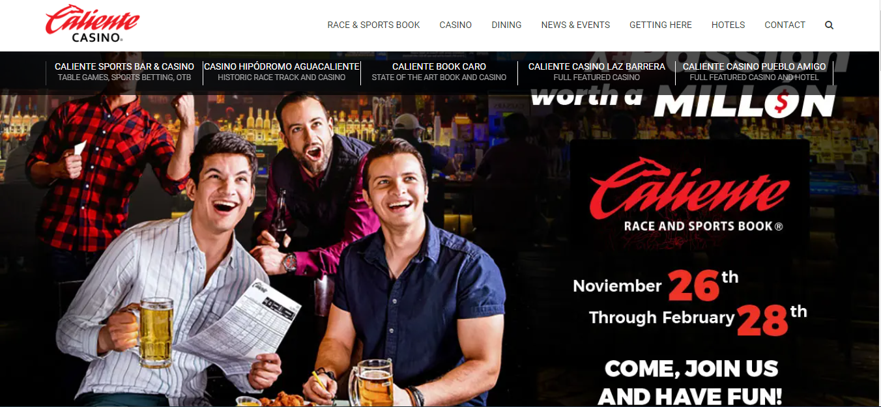The height and width of the screenshot is (407, 881).
Task: Select Getting Here in navigation
Action: (661, 25)
